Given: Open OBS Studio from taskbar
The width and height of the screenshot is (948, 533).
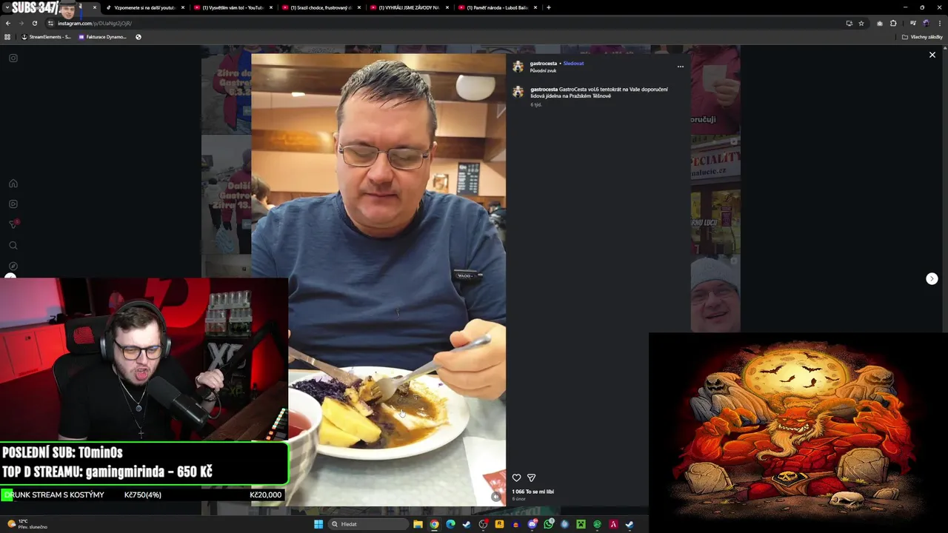Looking at the screenshot, I should click(x=483, y=524).
